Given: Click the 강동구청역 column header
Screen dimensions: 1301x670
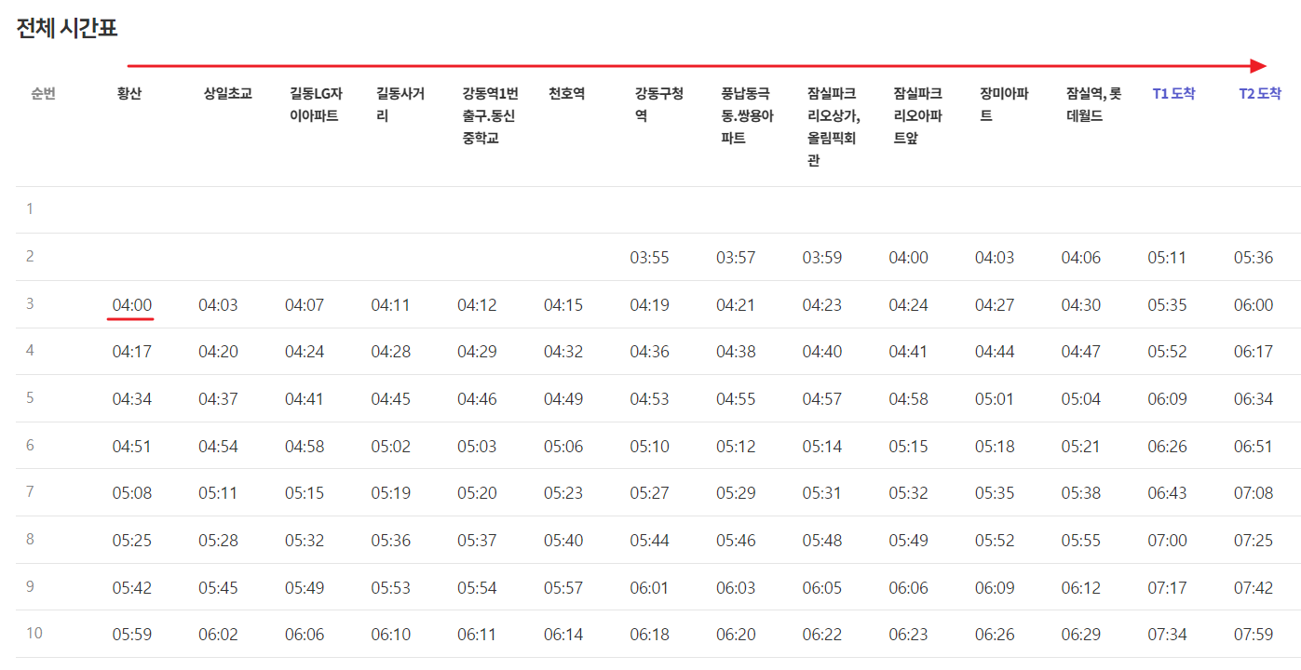Looking at the screenshot, I should (659, 105).
